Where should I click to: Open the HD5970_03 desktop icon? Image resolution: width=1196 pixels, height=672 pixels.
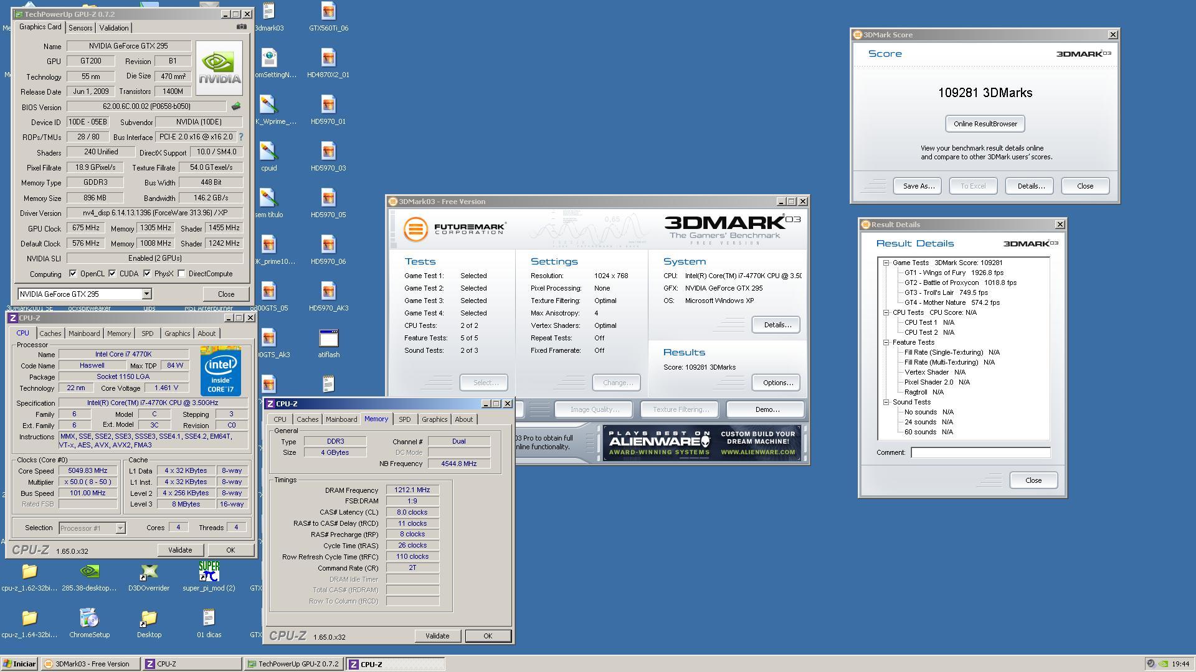tap(328, 157)
